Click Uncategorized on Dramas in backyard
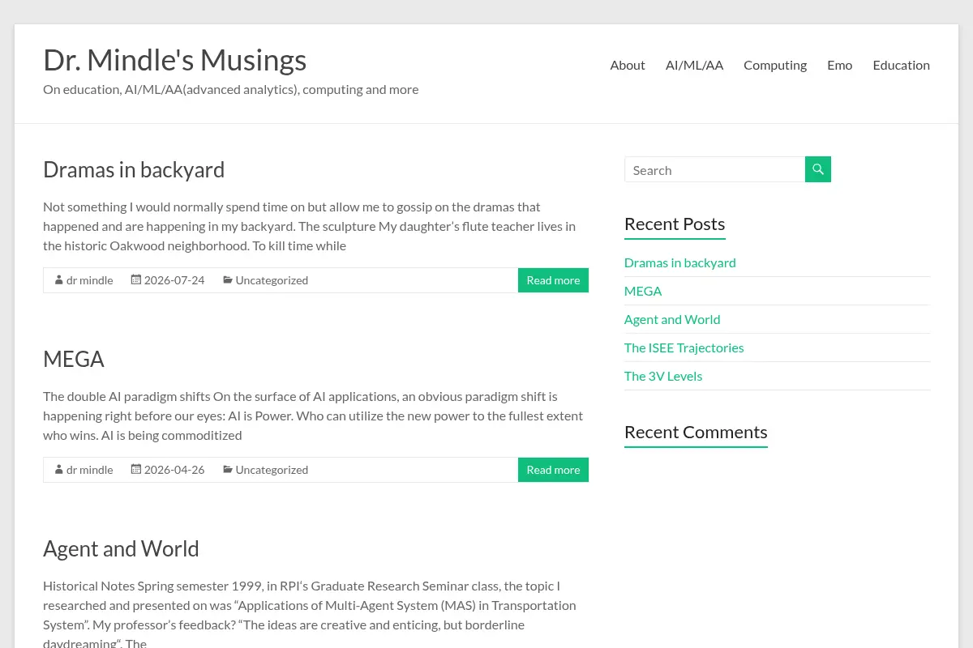The width and height of the screenshot is (973, 648). pos(272,280)
